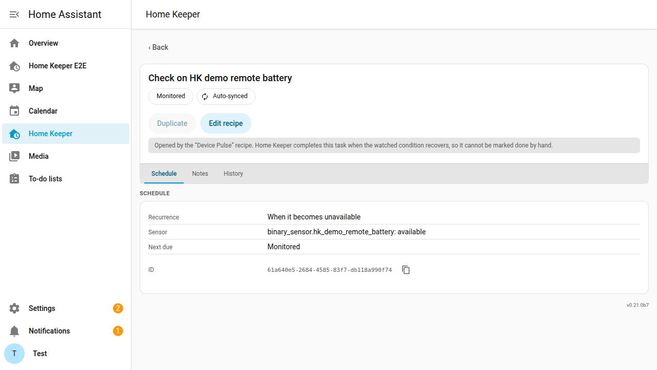Open the Media page
Image resolution: width=657 pixels, height=370 pixels.
[66, 156]
